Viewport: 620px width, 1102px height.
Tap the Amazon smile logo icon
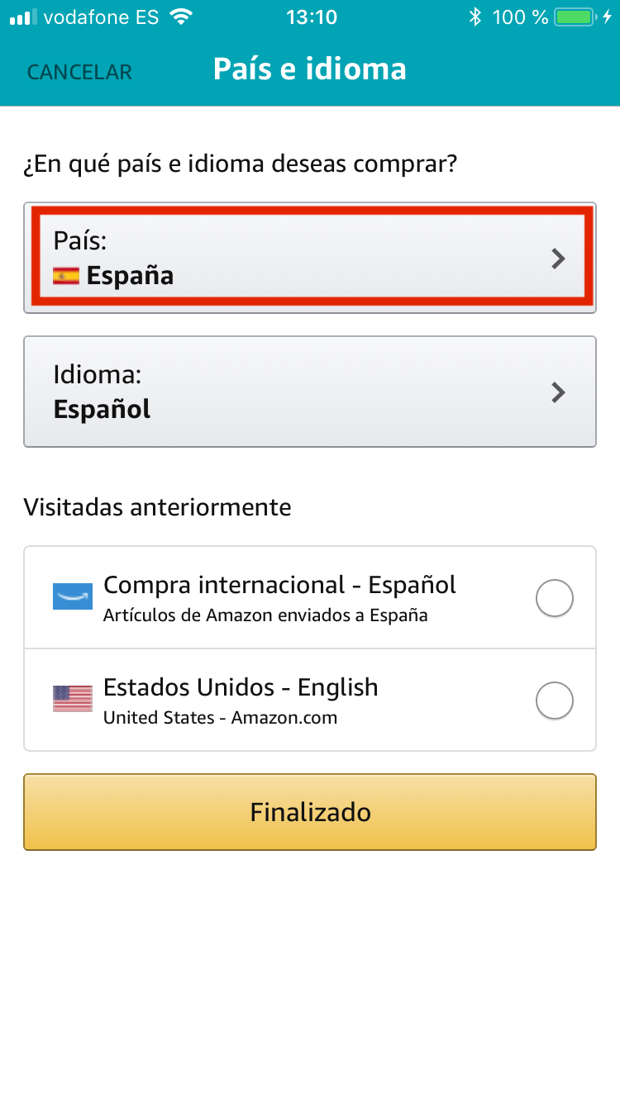73,596
